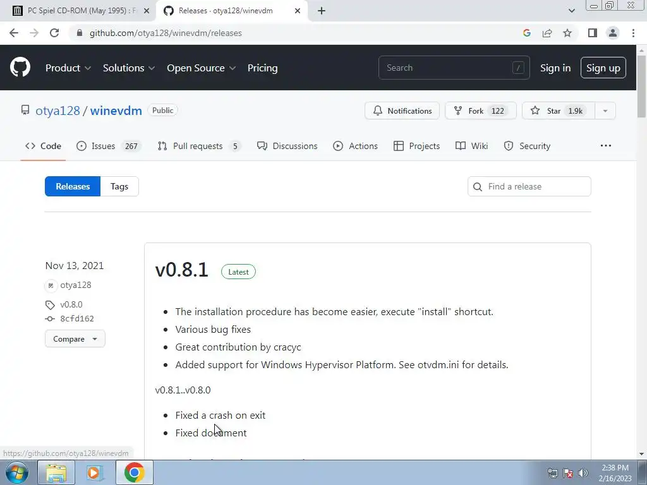Click the volume speaker tray icon

(583, 473)
